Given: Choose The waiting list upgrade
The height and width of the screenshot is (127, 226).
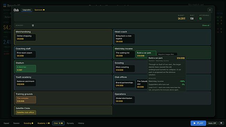Looking at the screenshot, I should point(125,54).
